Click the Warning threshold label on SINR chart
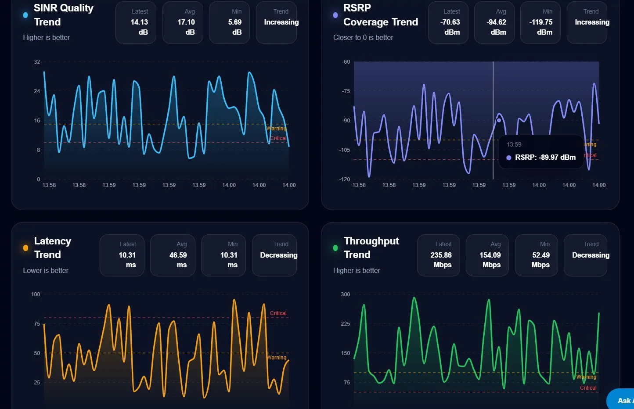 pos(277,129)
